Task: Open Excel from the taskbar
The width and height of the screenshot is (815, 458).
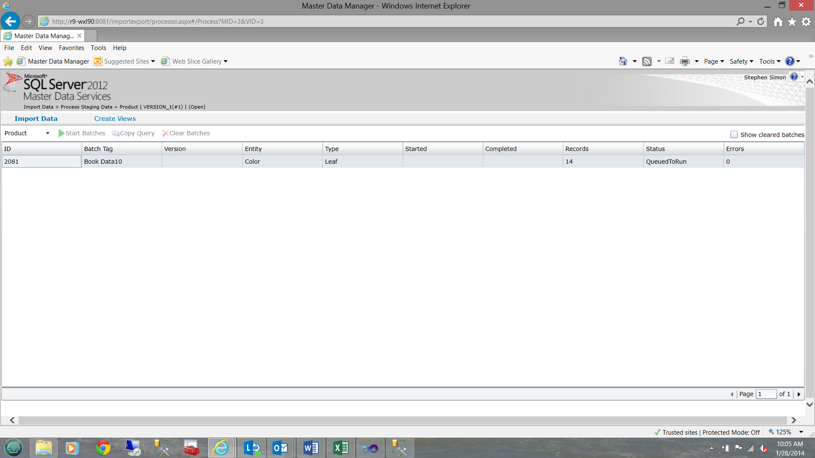Action: point(340,448)
